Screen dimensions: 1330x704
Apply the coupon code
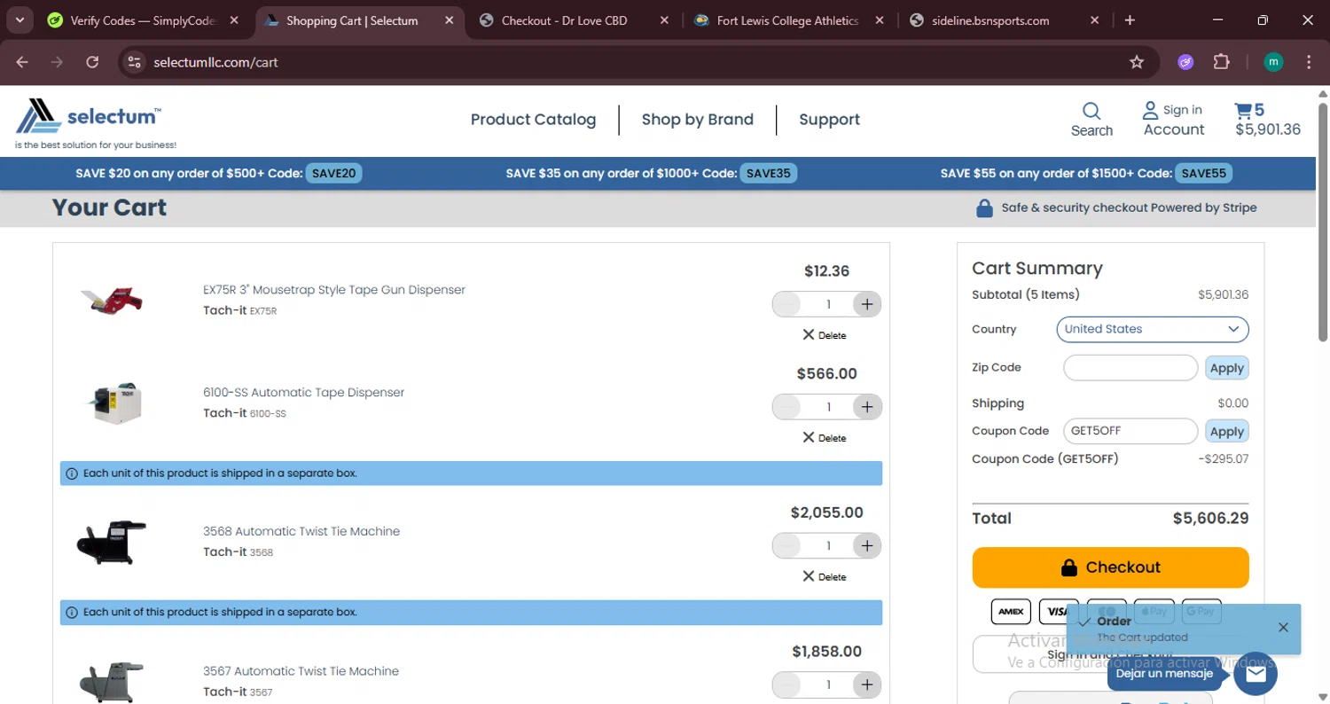point(1227,432)
